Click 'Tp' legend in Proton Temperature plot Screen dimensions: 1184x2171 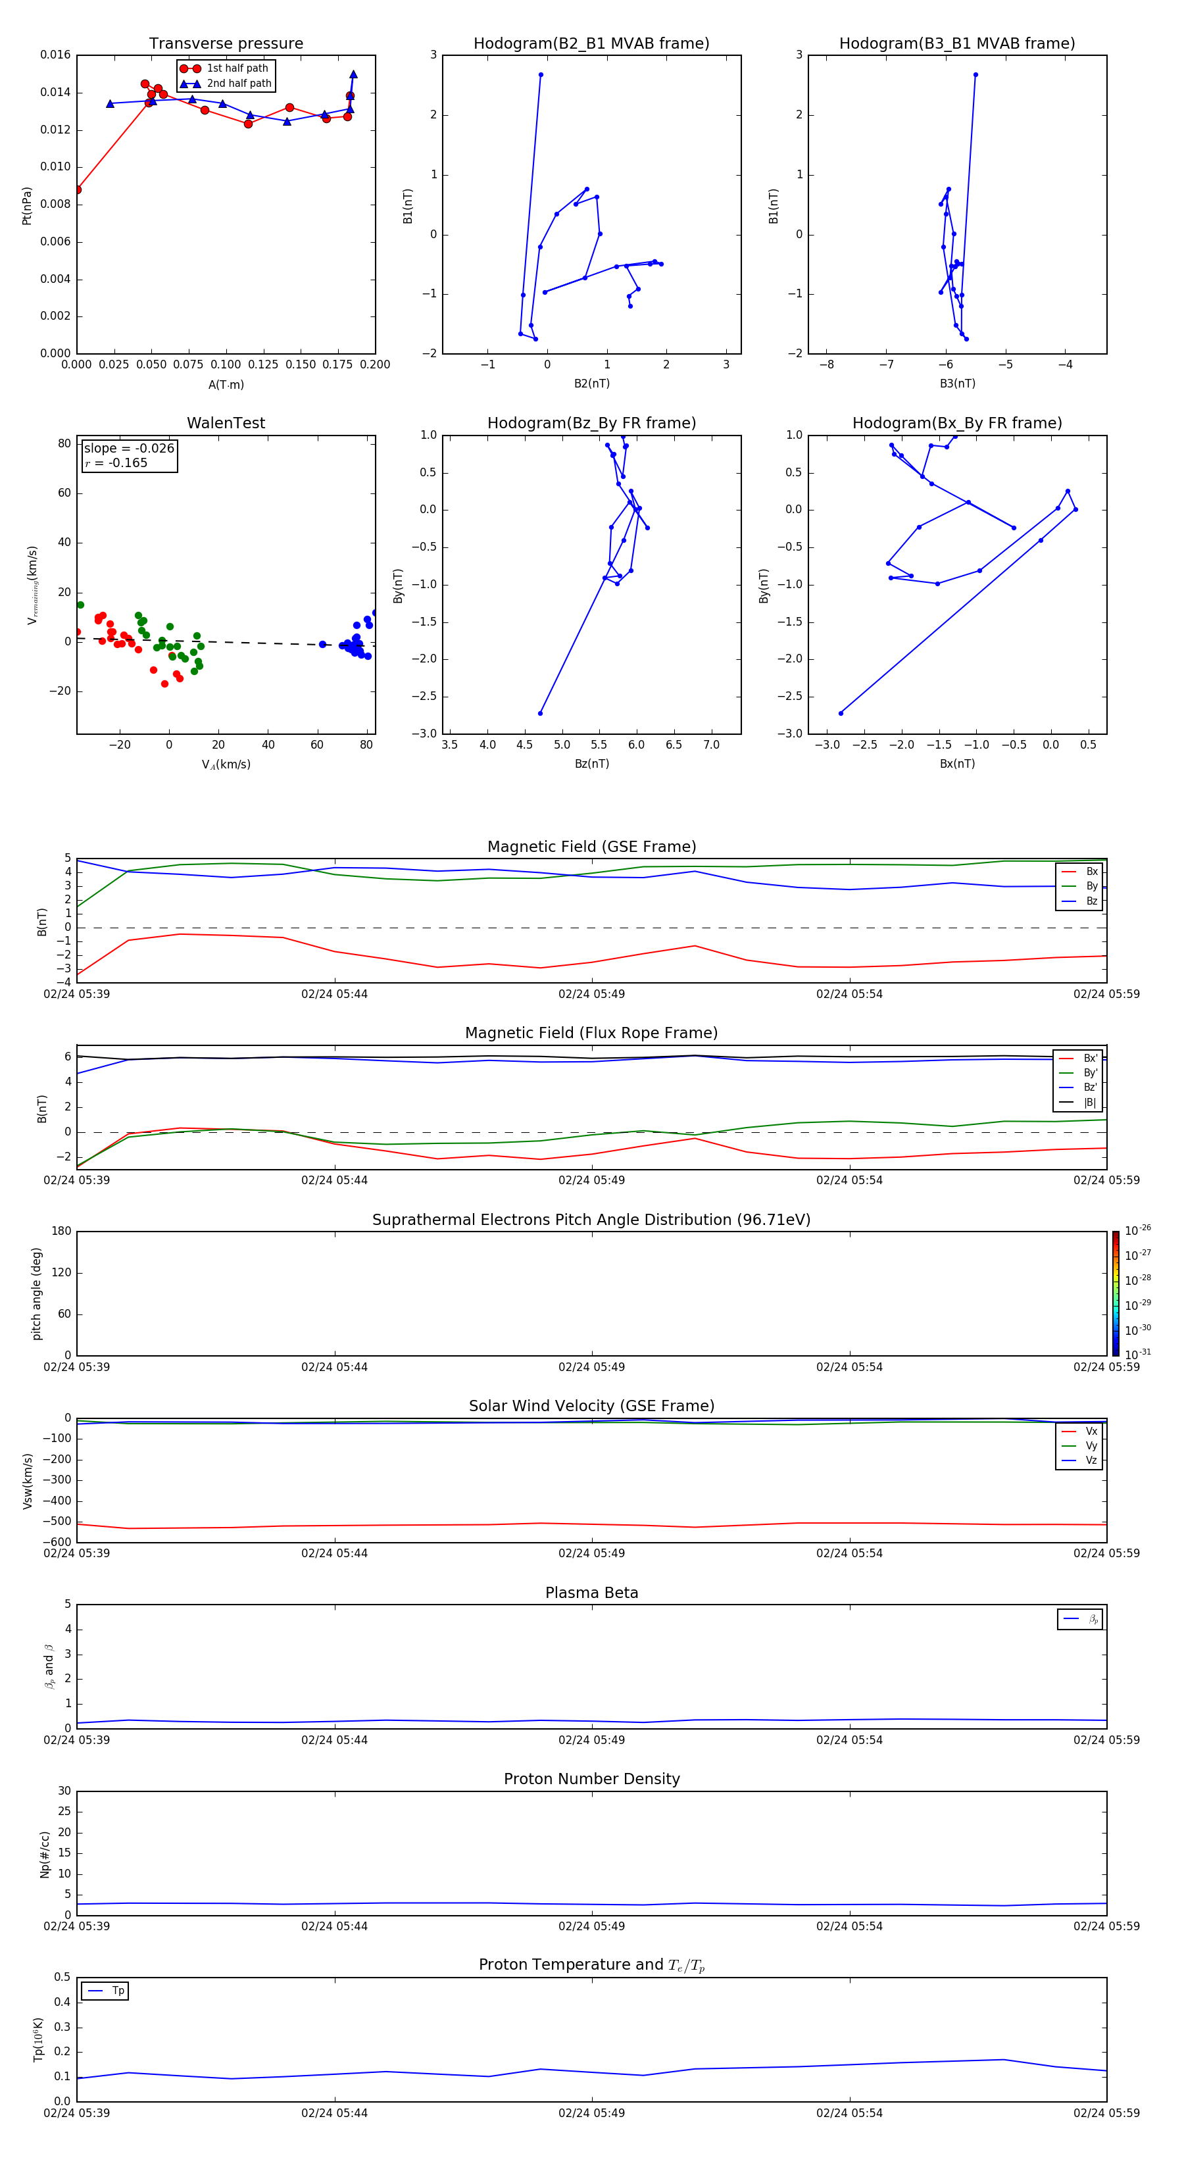(105, 1991)
